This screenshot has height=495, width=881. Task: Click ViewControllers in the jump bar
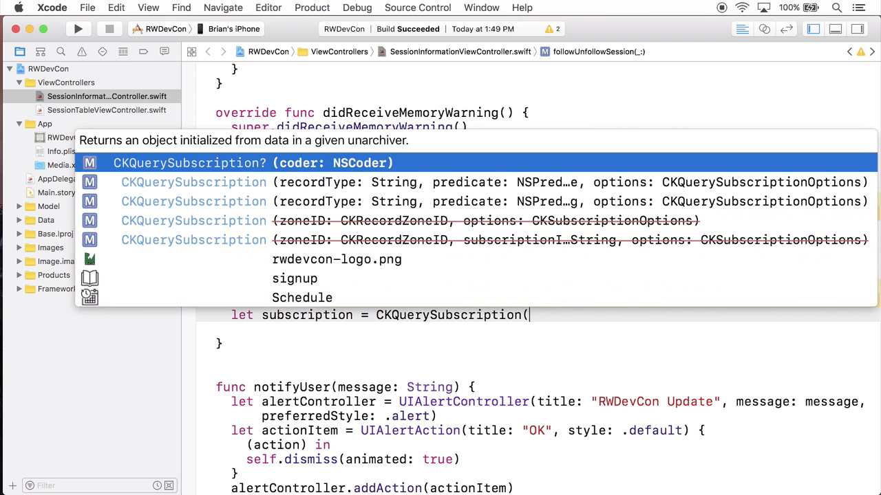(333, 52)
